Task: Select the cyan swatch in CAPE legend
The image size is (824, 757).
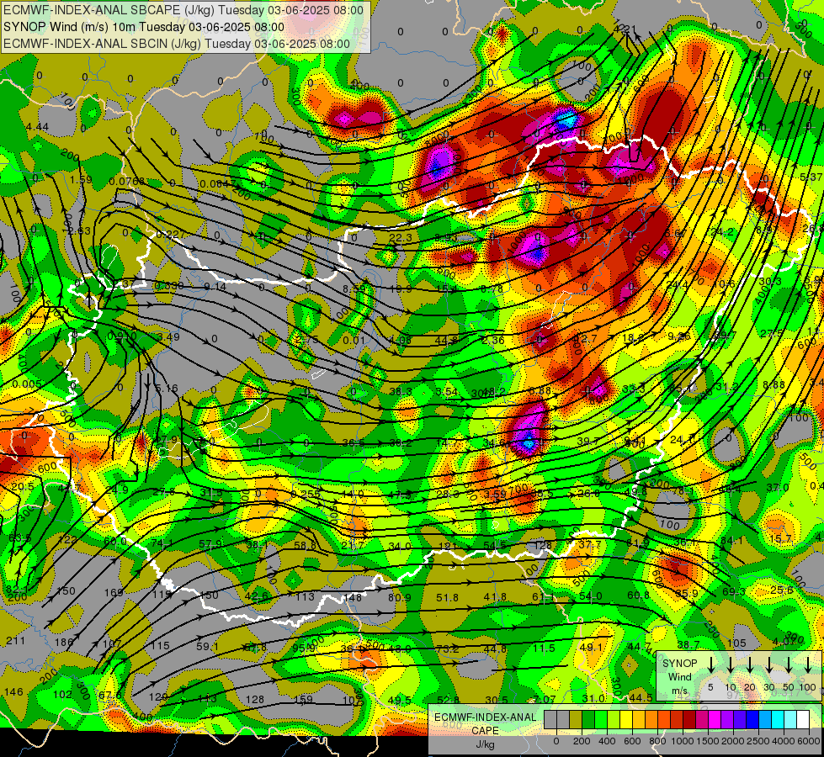Action: 777,720
